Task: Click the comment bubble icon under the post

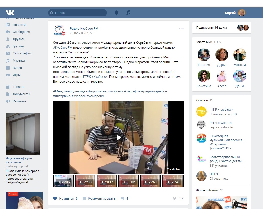Action: (x=84, y=199)
